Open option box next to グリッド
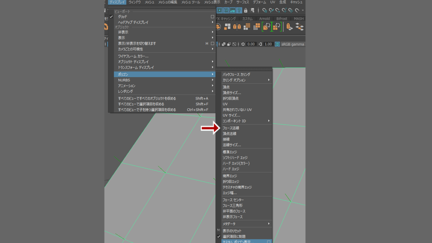This screenshot has width=432, height=243. (x=213, y=16)
